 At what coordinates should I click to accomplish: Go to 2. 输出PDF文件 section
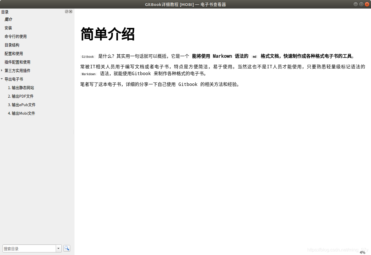pyautogui.click(x=21, y=96)
